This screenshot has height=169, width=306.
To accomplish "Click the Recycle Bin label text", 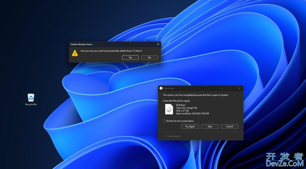I will [31, 104].
